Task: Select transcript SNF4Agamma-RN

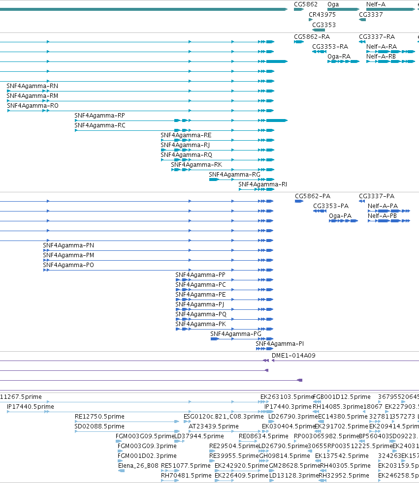Action: 32,86
